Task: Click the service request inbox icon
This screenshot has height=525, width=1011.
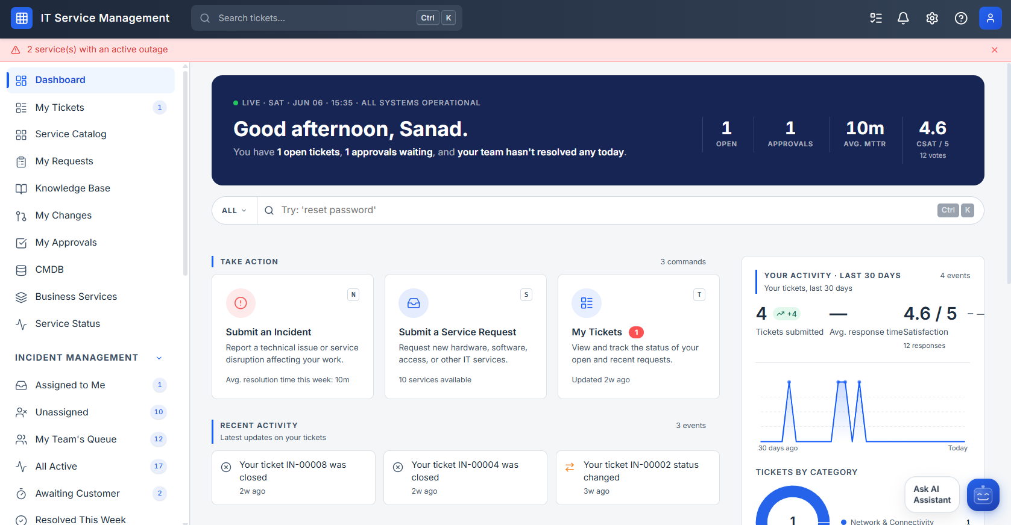Action: 414,303
